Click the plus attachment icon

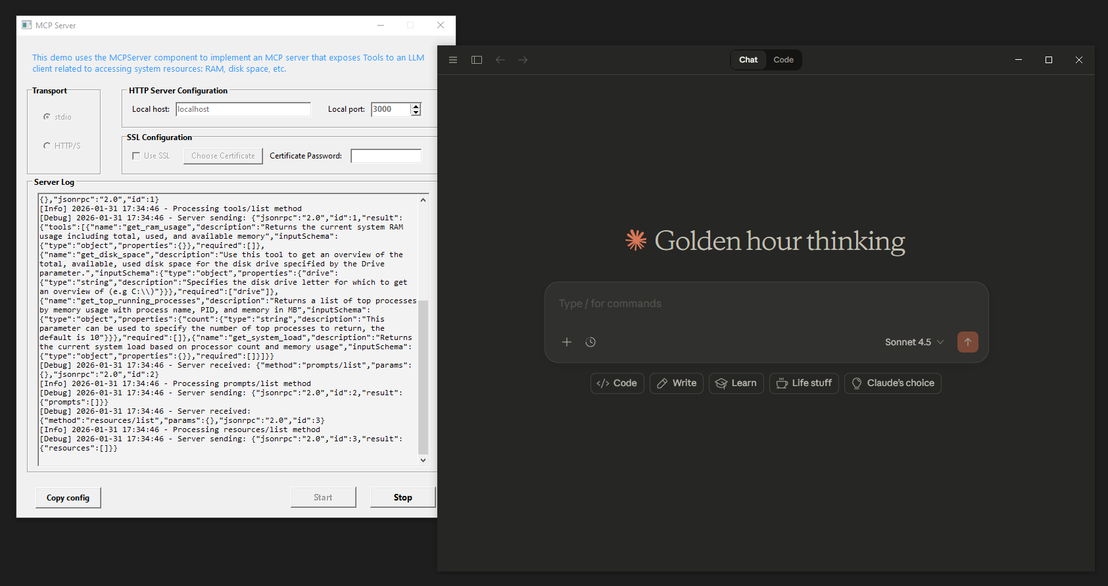[x=567, y=342]
